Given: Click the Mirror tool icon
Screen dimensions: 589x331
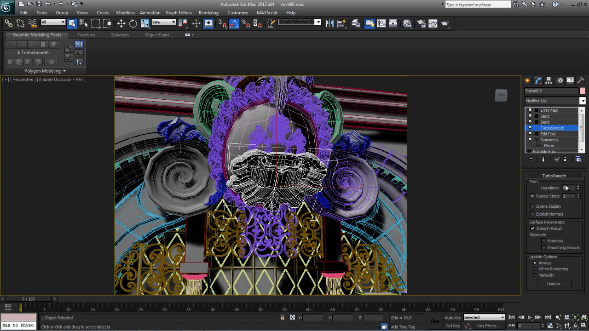Looking at the screenshot, I should point(329,23).
